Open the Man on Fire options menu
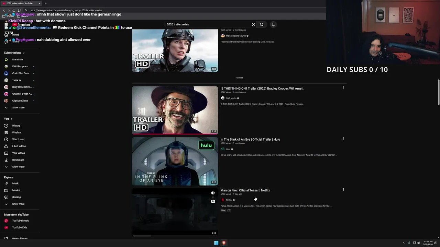 343,190
